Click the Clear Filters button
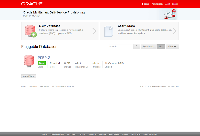The image size is (200, 136). (x=28, y=76)
